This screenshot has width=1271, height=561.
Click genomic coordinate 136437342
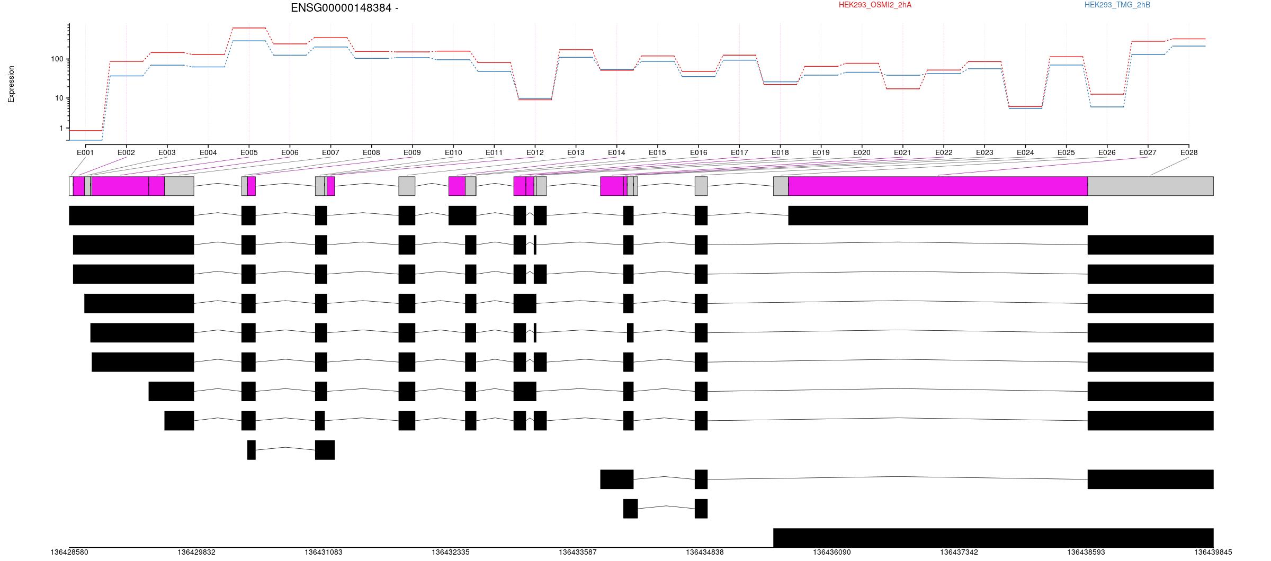959,553
